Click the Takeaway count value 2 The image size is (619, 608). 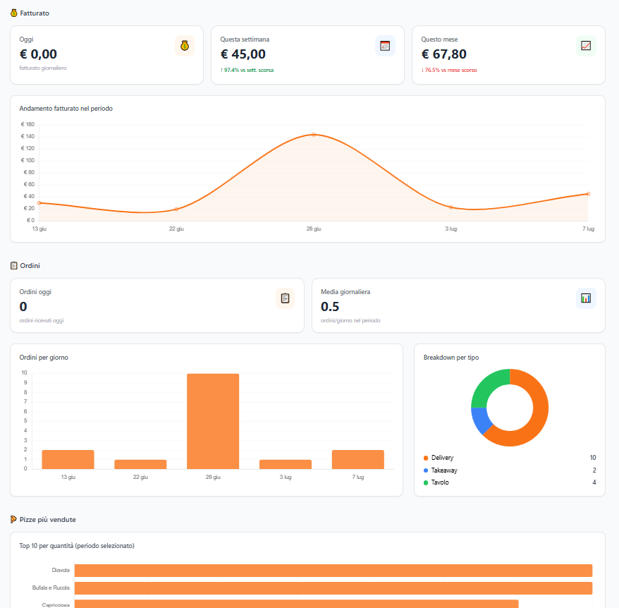[x=594, y=470]
